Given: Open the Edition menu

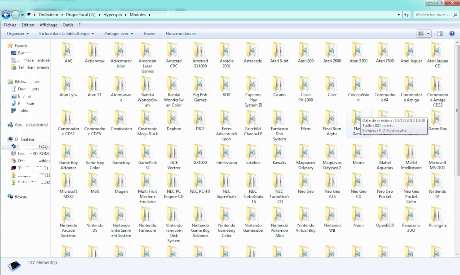Looking at the screenshot, I should click(x=28, y=25).
